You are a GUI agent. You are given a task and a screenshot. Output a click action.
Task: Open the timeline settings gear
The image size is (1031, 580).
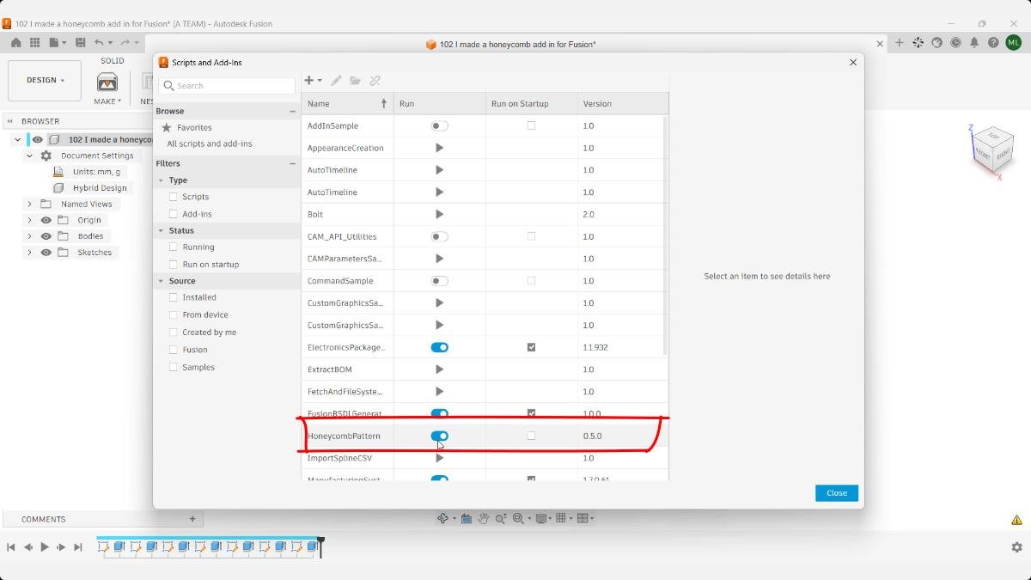tap(1016, 547)
